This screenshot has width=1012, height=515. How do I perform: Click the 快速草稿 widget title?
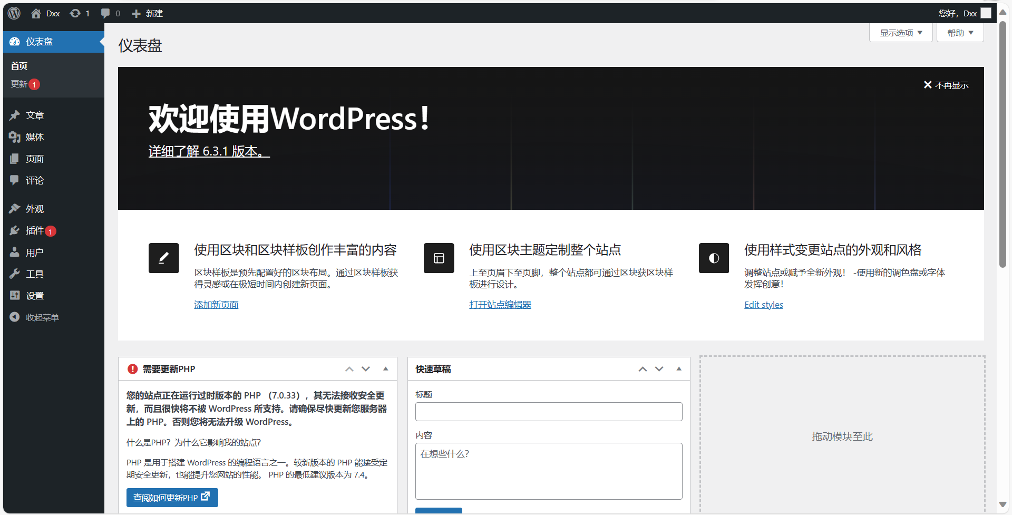click(433, 369)
